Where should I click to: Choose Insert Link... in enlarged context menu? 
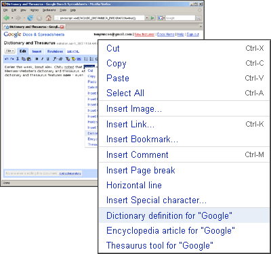[184, 124]
